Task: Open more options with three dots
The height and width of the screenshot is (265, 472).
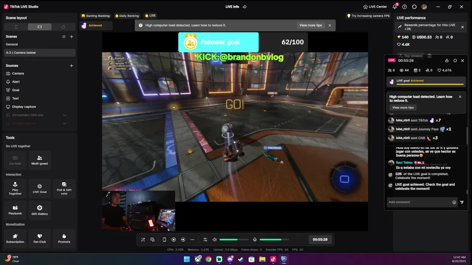Action: point(192,240)
